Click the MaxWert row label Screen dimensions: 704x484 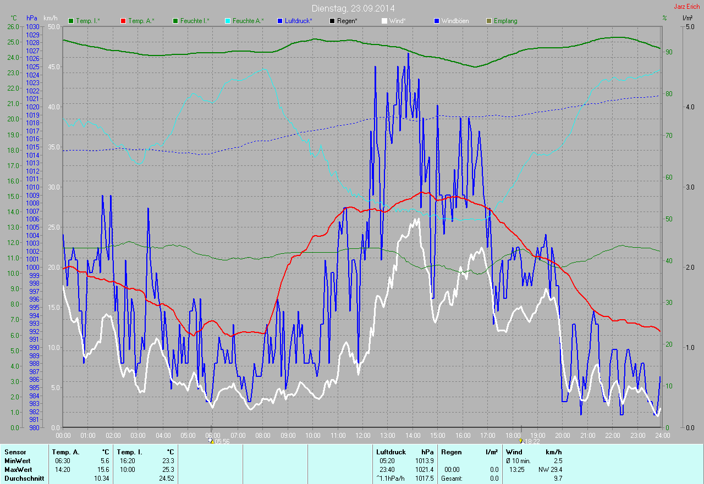click(x=18, y=470)
